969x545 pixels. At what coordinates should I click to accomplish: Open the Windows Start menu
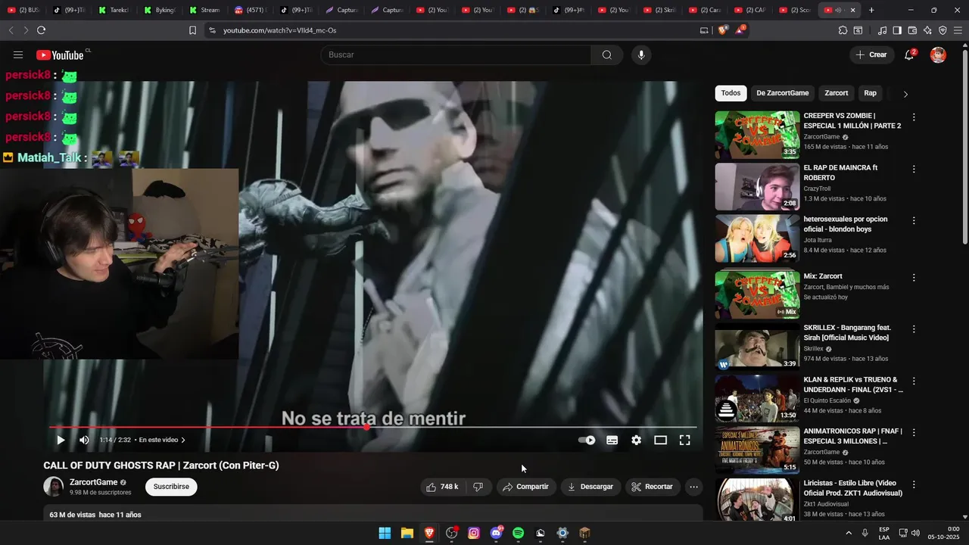385,533
